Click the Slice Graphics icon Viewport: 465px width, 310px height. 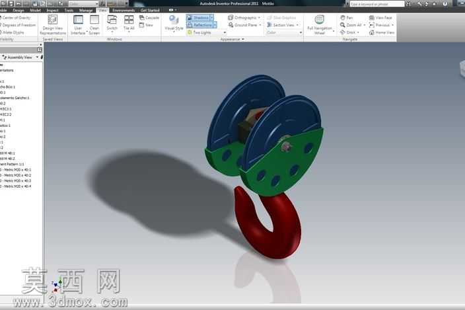[269, 17]
